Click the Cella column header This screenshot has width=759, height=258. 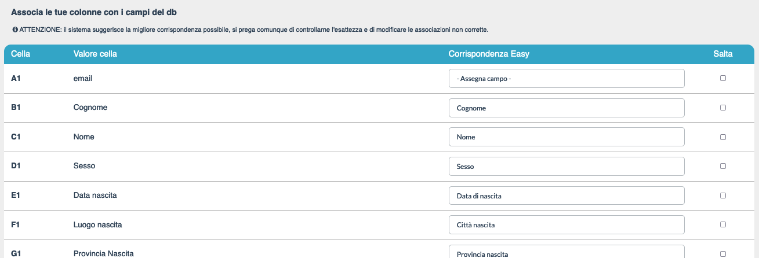[x=21, y=54]
